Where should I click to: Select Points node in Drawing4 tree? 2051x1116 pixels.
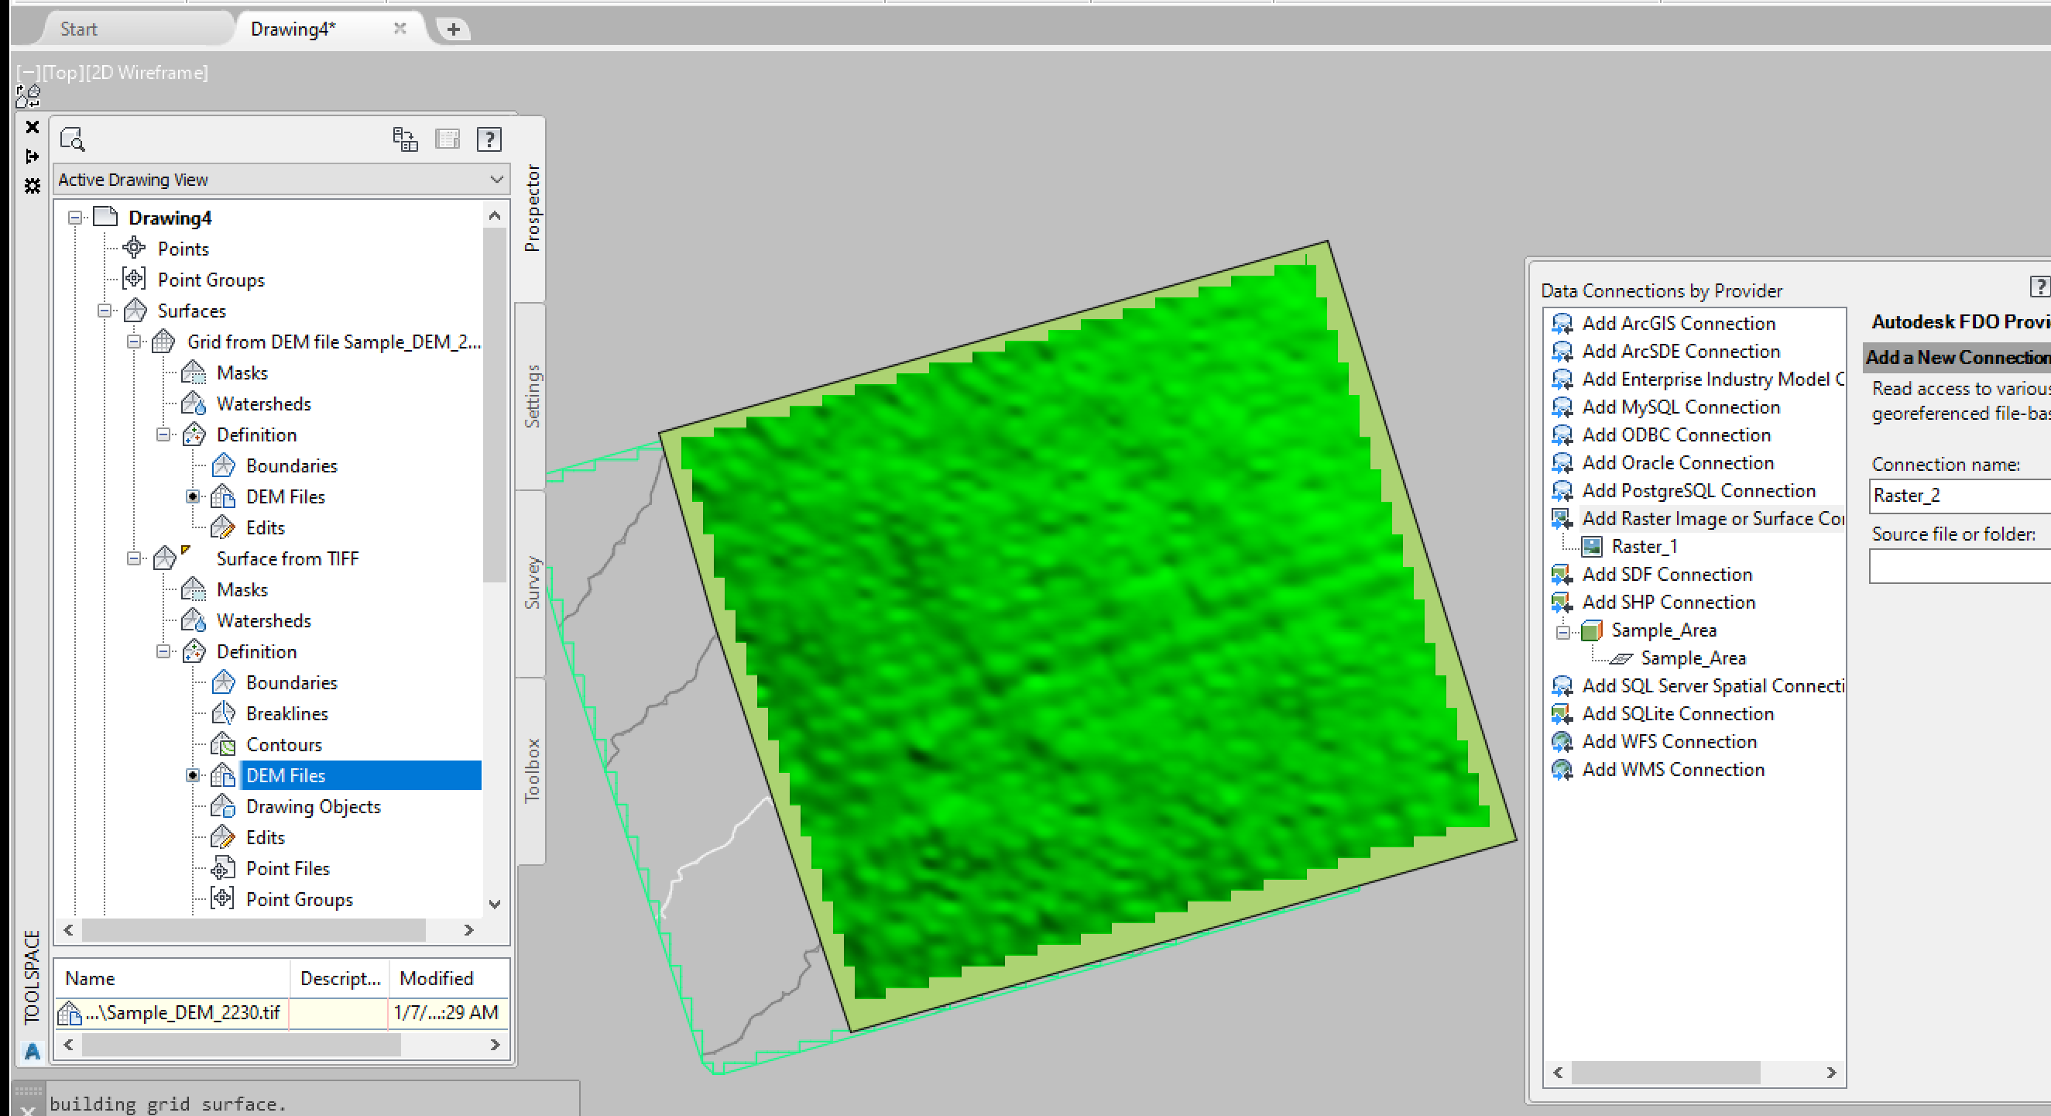click(183, 249)
